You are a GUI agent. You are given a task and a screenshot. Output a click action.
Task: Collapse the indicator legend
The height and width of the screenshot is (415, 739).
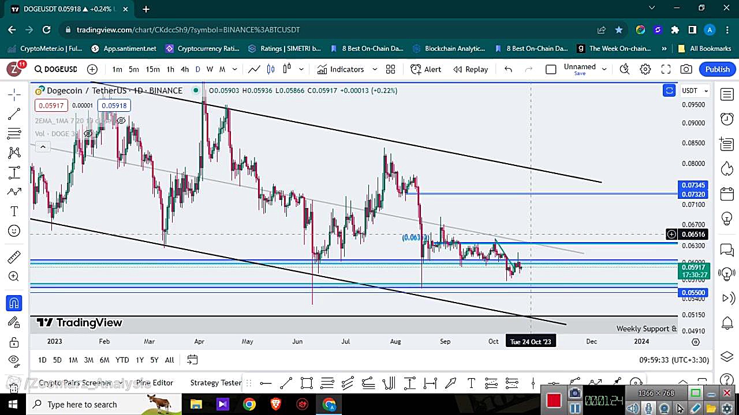click(x=42, y=147)
